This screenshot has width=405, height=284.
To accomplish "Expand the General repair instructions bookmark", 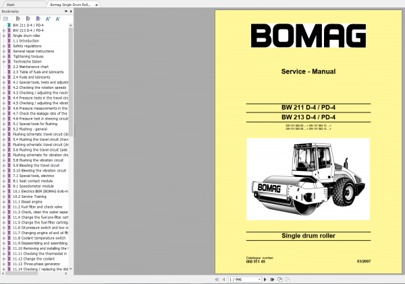I will (3, 51).
